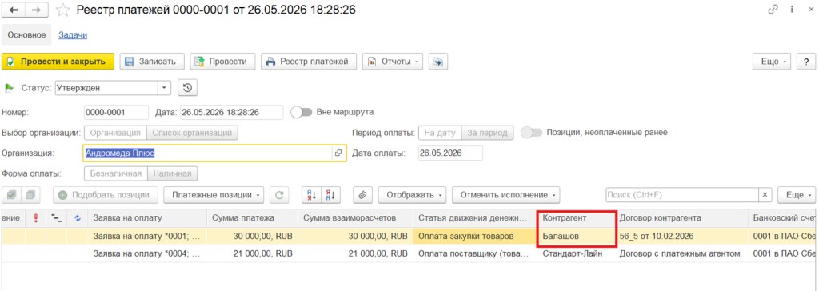Open top Еще menu

[772, 61]
